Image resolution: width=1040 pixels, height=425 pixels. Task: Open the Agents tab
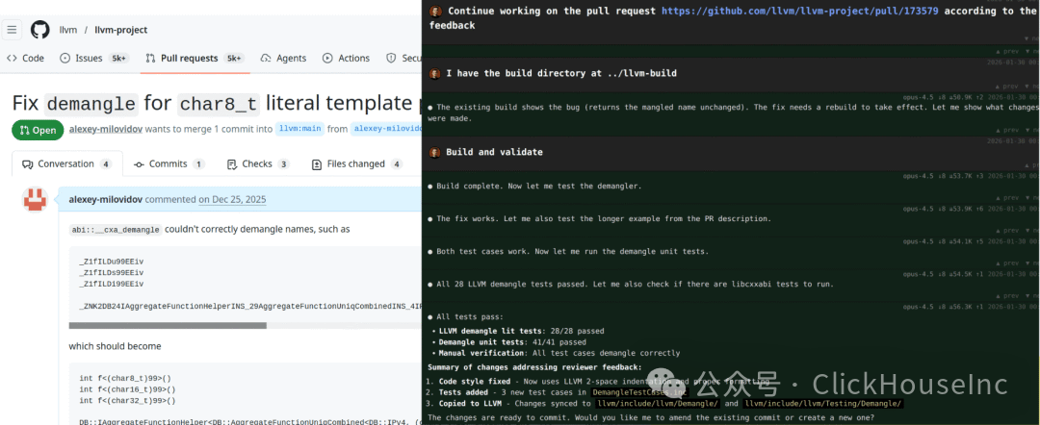(x=283, y=59)
